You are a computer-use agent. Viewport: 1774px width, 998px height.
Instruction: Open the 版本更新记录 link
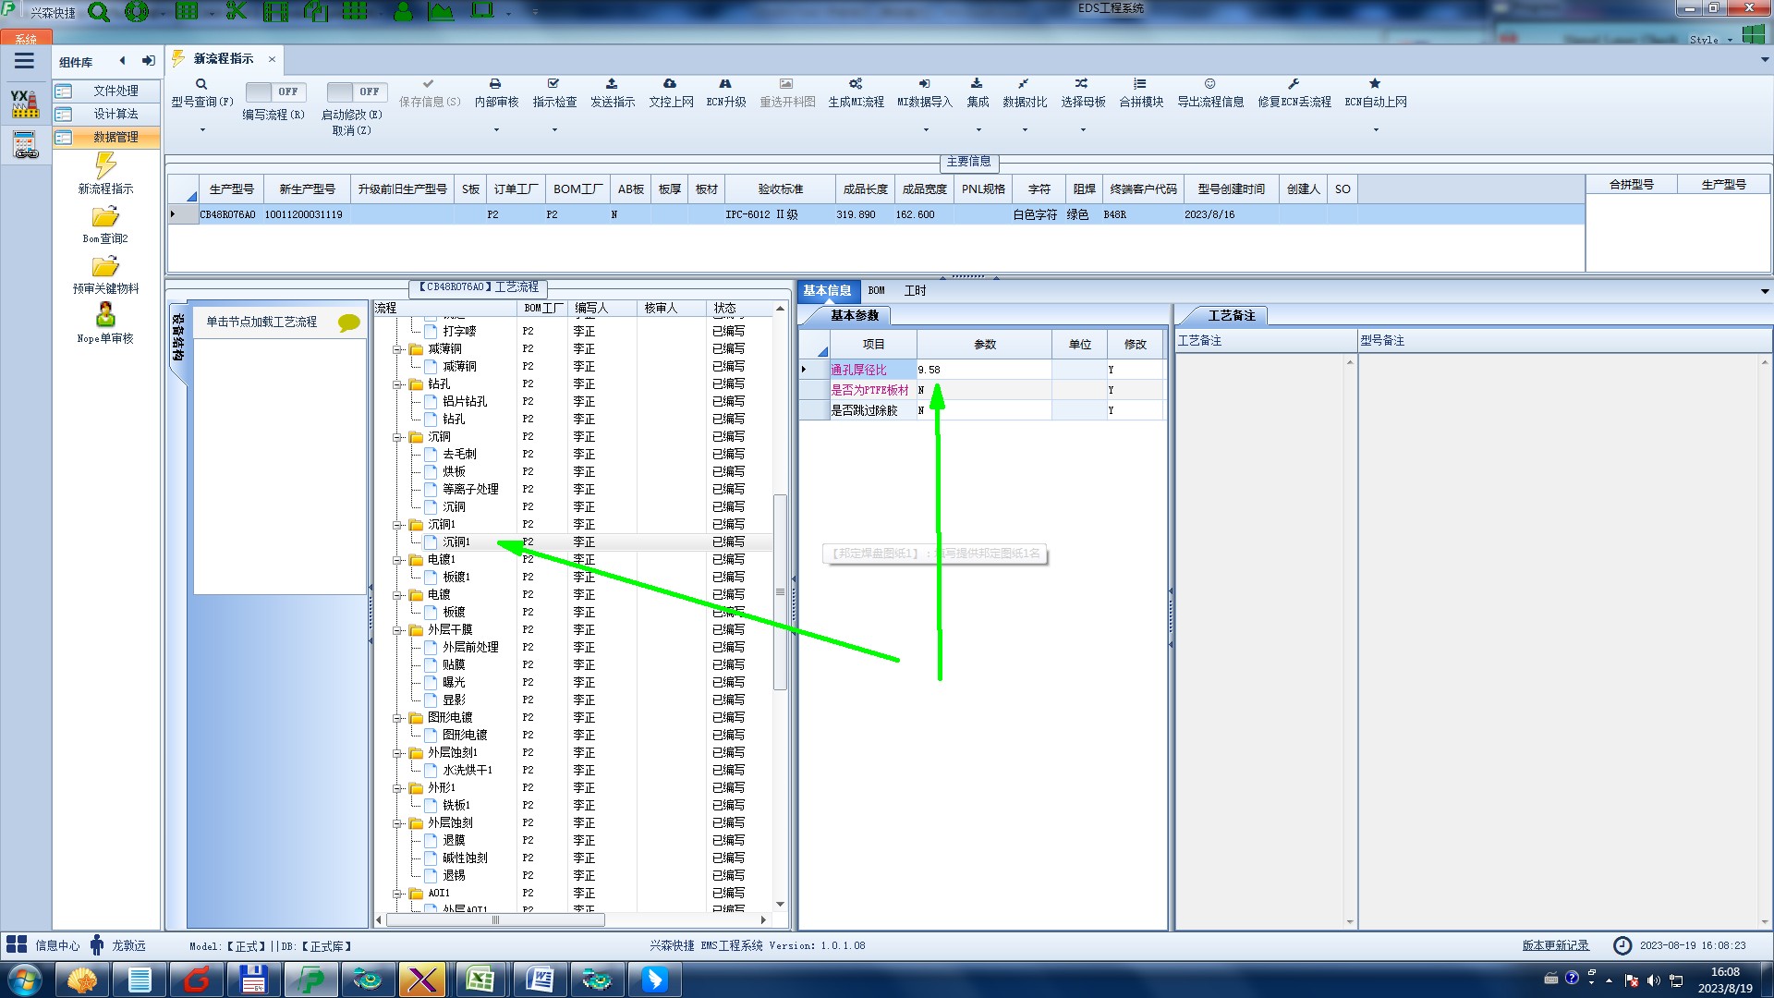(1555, 945)
